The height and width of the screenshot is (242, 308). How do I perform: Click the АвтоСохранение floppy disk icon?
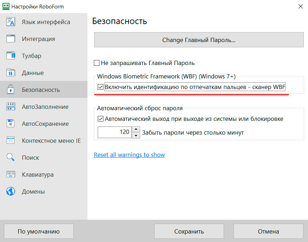pos(11,124)
